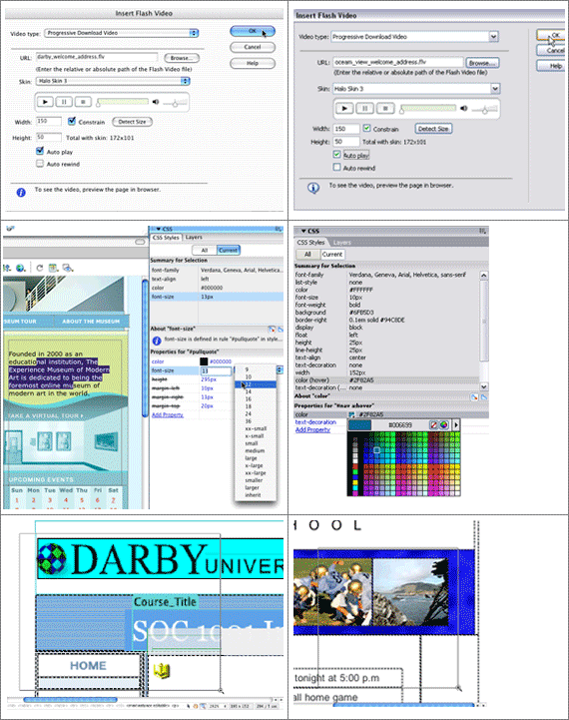Uncheck Constrain in the ocean_view_welcome_address dialog
The width and height of the screenshot is (569, 720).
pos(366,128)
